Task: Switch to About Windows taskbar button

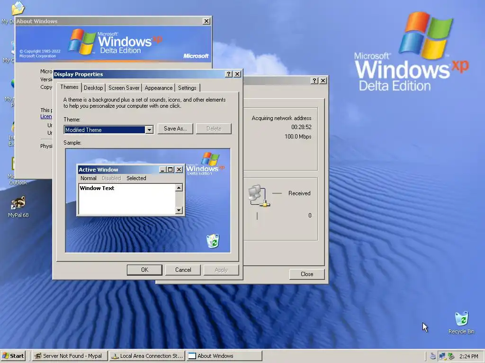Action: click(224, 356)
